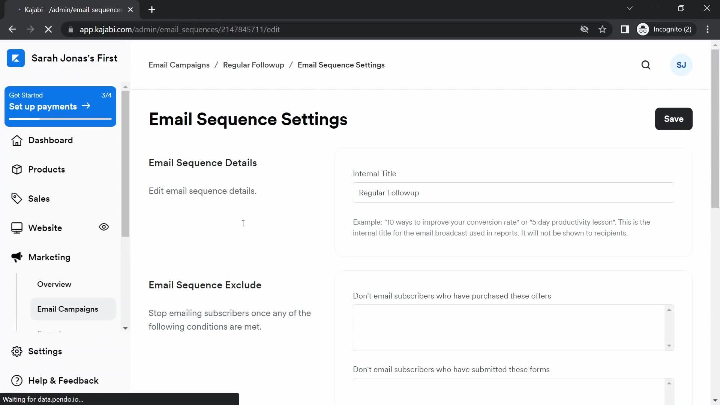Click the SJ profile avatar icon

point(681,65)
